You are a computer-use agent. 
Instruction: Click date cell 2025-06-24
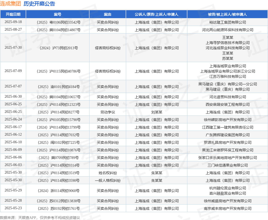click(13, 119)
